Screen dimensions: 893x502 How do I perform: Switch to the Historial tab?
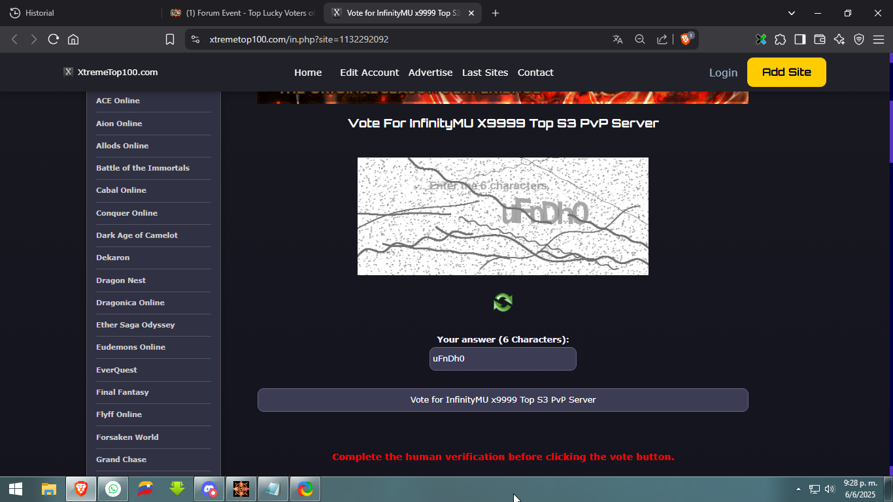point(81,13)
